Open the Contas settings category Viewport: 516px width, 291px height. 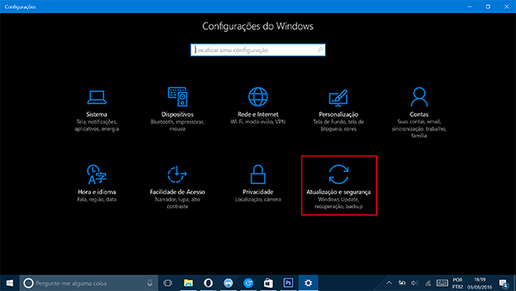419,112
